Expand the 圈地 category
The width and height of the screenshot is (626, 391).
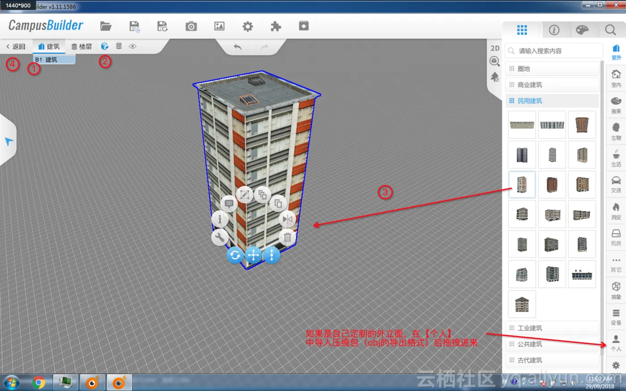tap(552, 69)
